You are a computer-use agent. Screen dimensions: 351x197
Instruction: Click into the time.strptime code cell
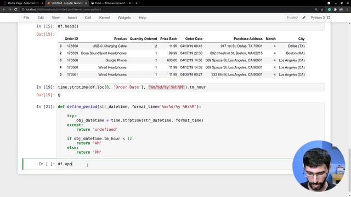tap(190, 87)
